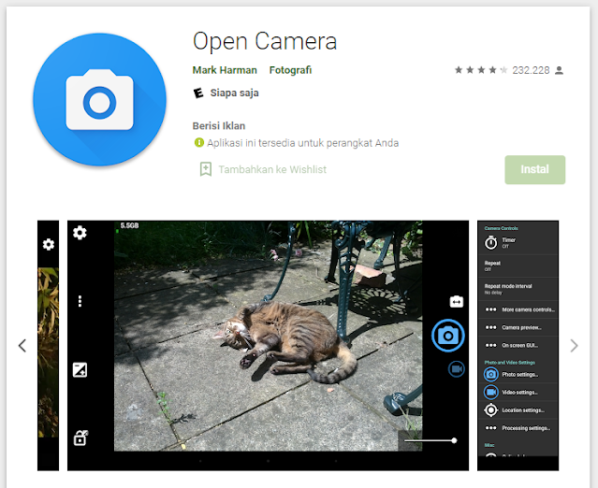Click the Location settings target icon
Screen dimensions: 598x488
tap(490, 409)
